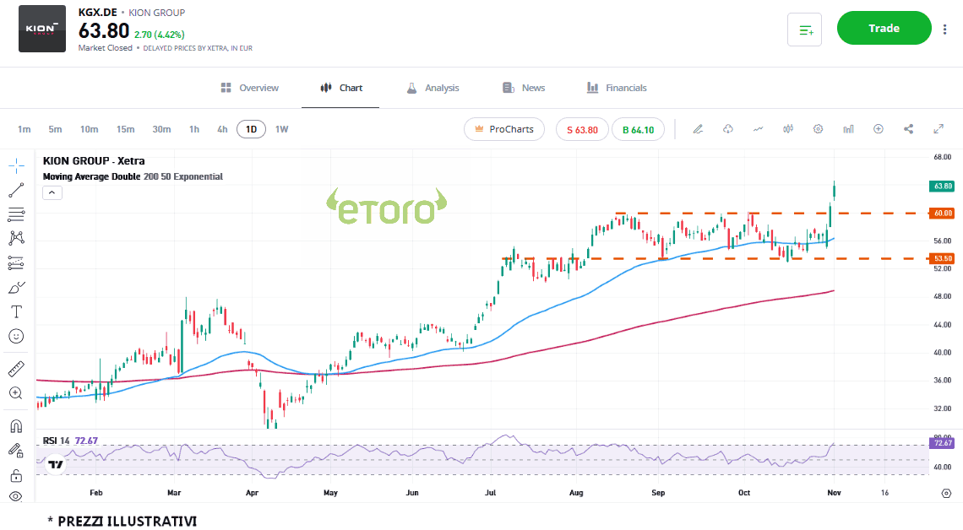963x530 pixels.
Task: Share the chart via share icon
Action: 909,129
